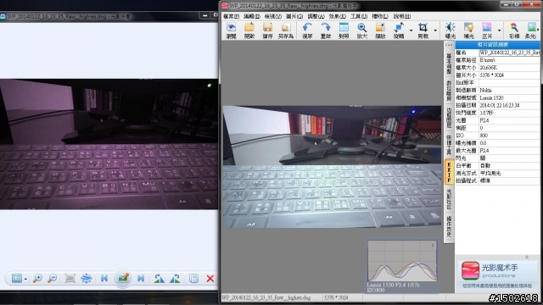This screenshot has height=305, width=543.
Task: Open the crop options dropdown arrow
Action: click(435, 30)
